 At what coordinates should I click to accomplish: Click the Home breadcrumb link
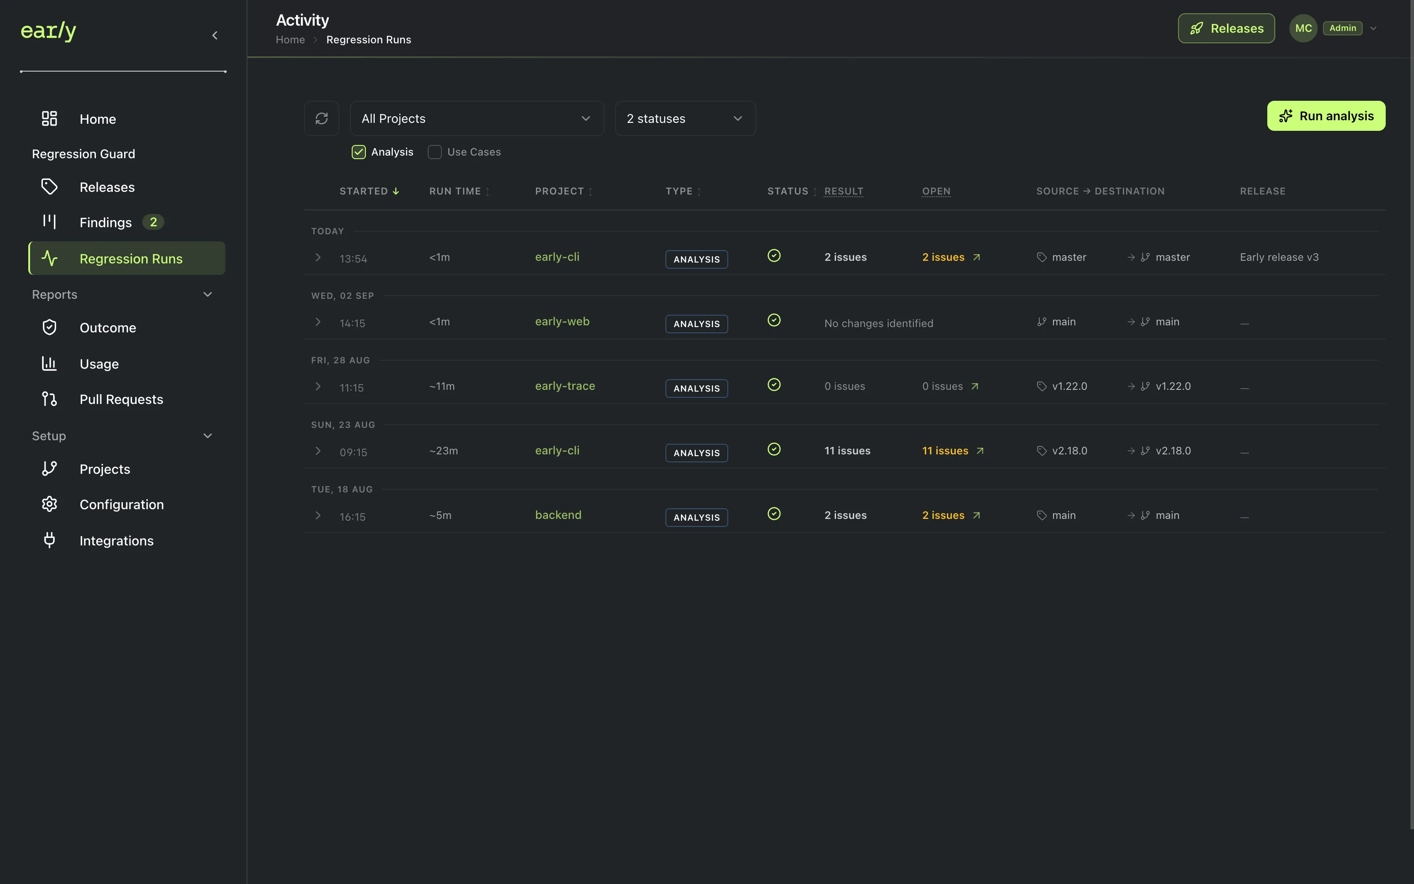[x=290, y=40]
